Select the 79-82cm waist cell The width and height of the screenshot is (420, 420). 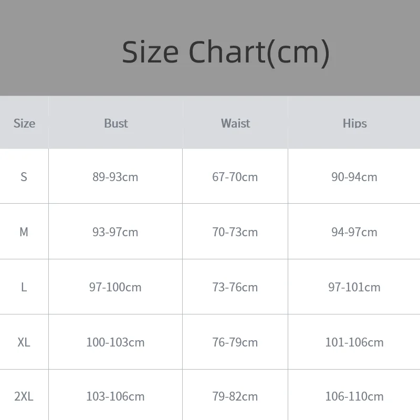[235, 396]
